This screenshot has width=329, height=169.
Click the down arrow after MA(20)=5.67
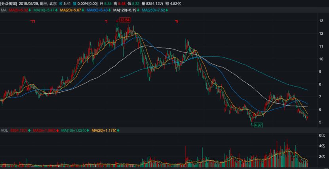click(82, 10)
